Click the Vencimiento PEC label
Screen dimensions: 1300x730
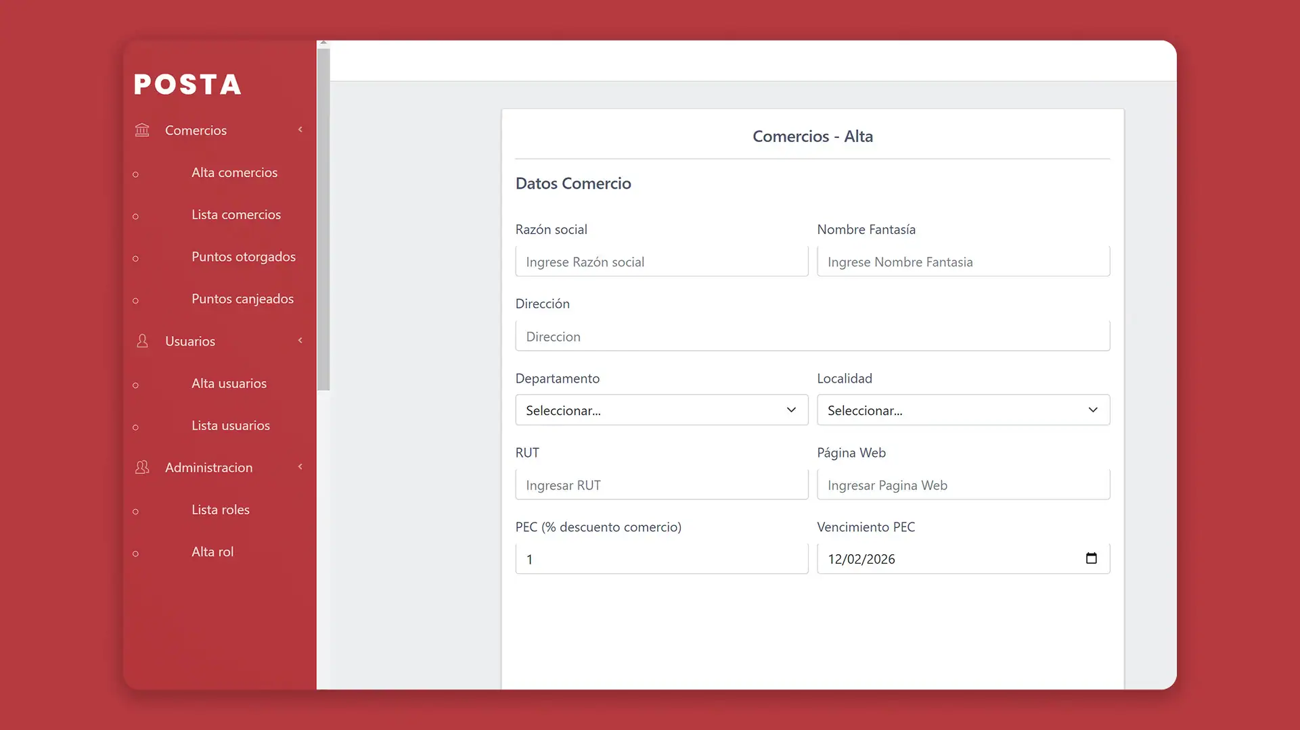click(x=866, y=527)
